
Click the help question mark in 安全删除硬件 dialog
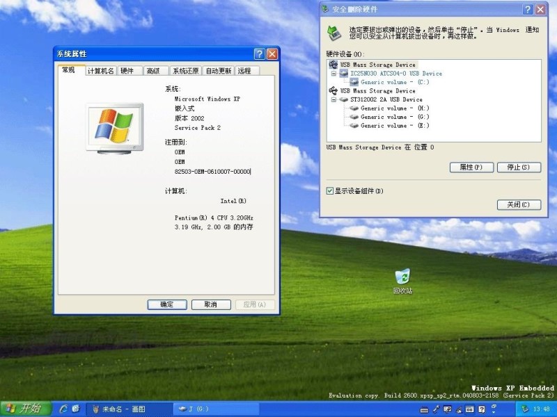coord(527,9)
